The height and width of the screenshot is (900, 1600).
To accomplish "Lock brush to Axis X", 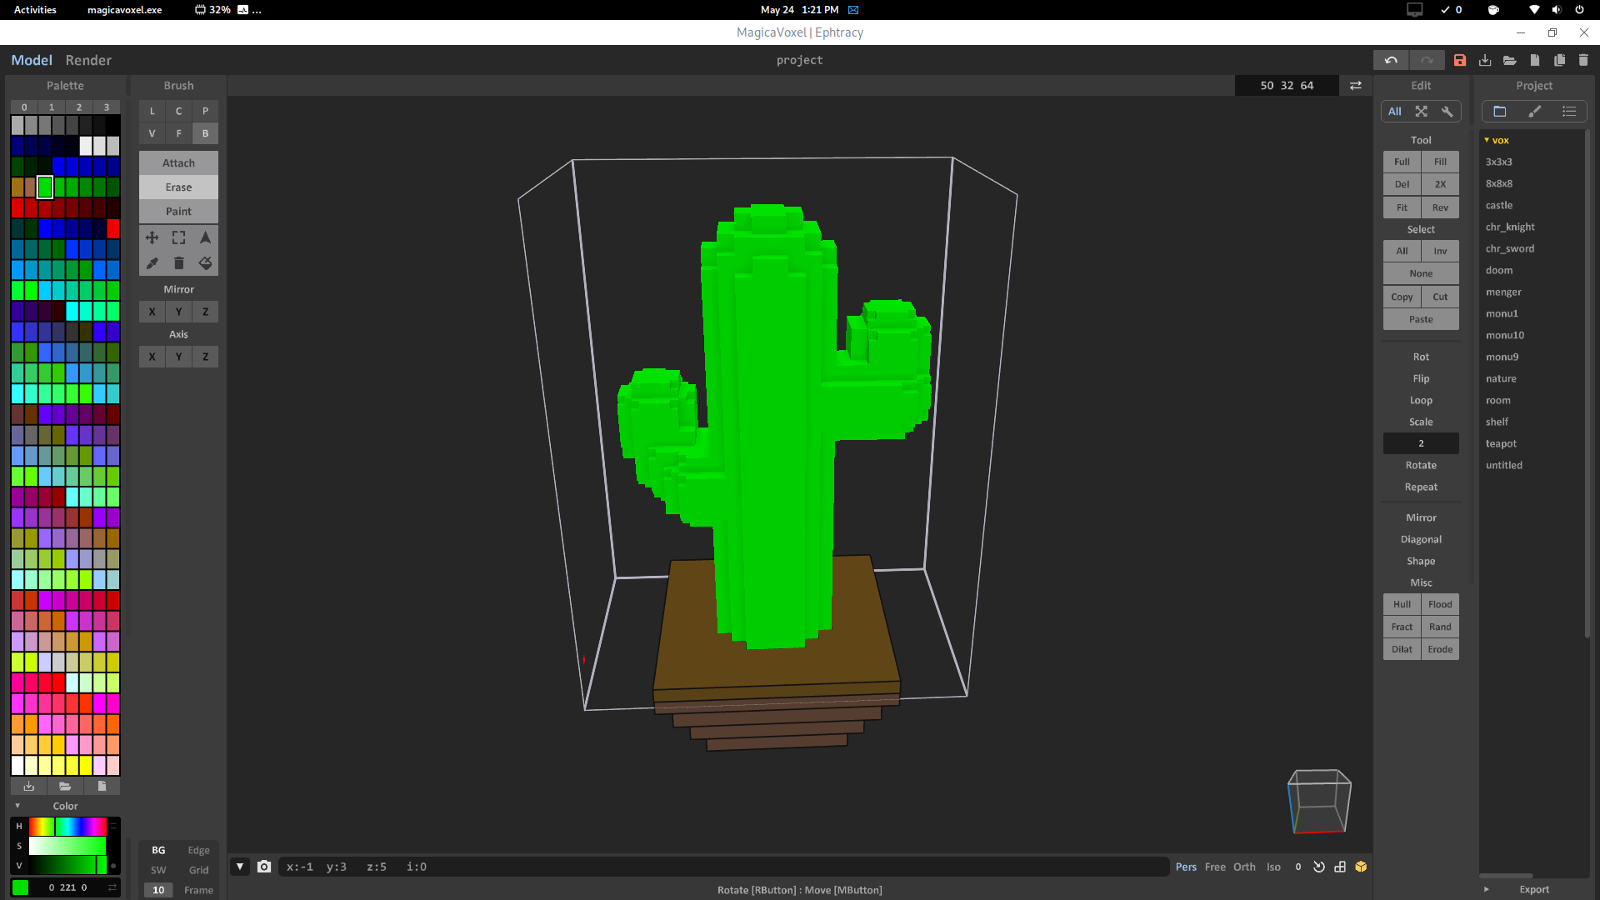I will click(152, 357).
